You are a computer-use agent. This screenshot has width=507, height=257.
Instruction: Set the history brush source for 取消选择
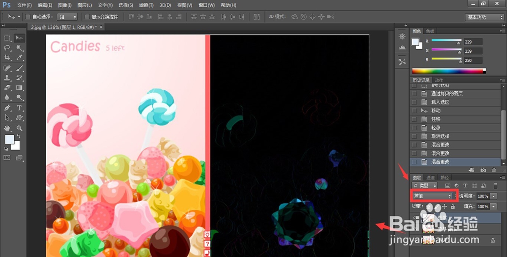click(x=414, y=136)
